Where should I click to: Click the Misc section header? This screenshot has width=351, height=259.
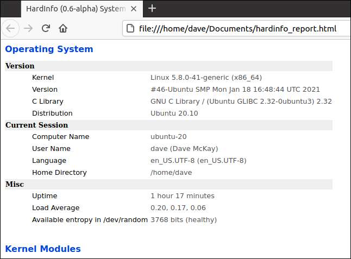pyautogui.click(x=15, y=184)
